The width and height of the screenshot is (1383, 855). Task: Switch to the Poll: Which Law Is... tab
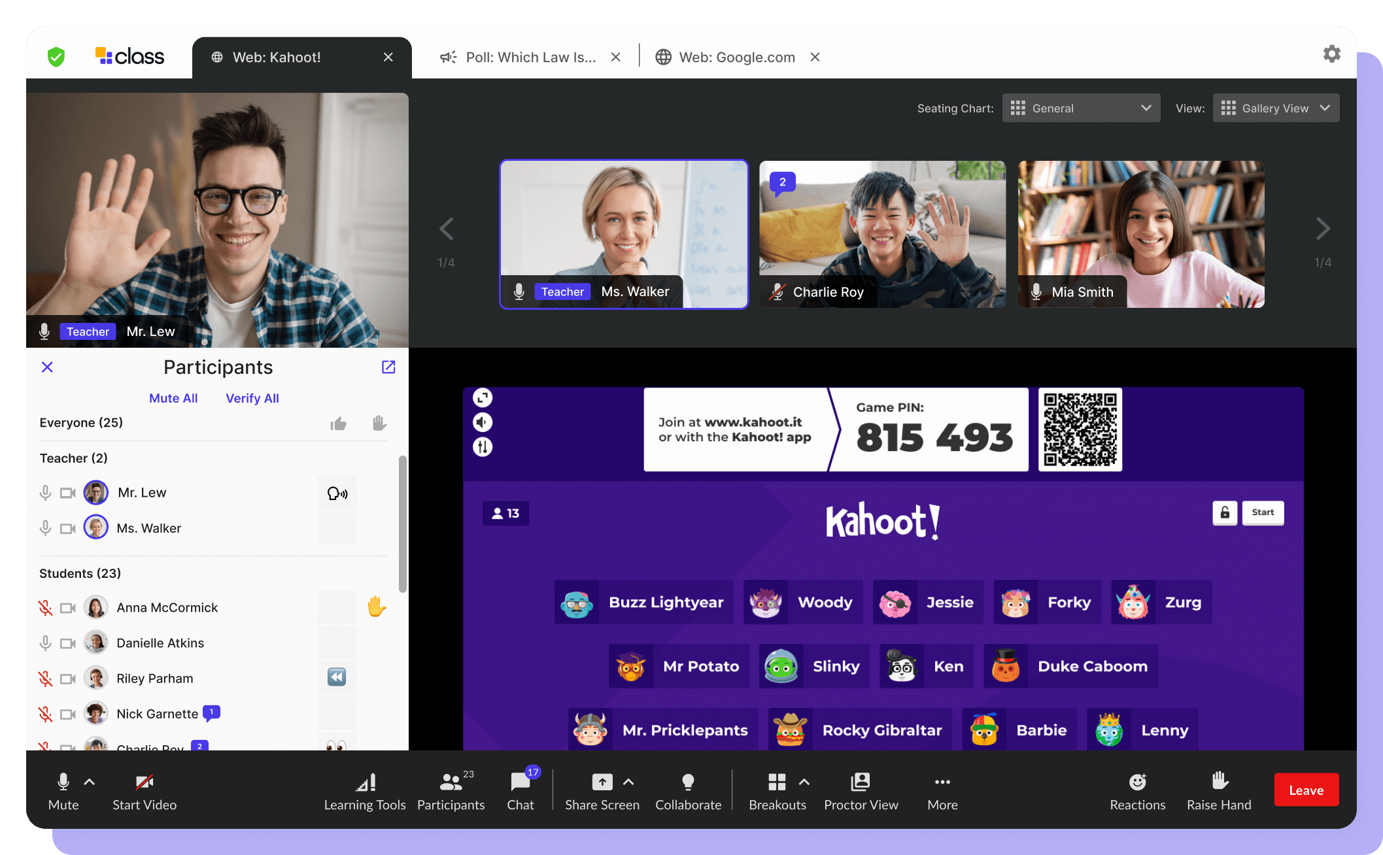point(518,58)
